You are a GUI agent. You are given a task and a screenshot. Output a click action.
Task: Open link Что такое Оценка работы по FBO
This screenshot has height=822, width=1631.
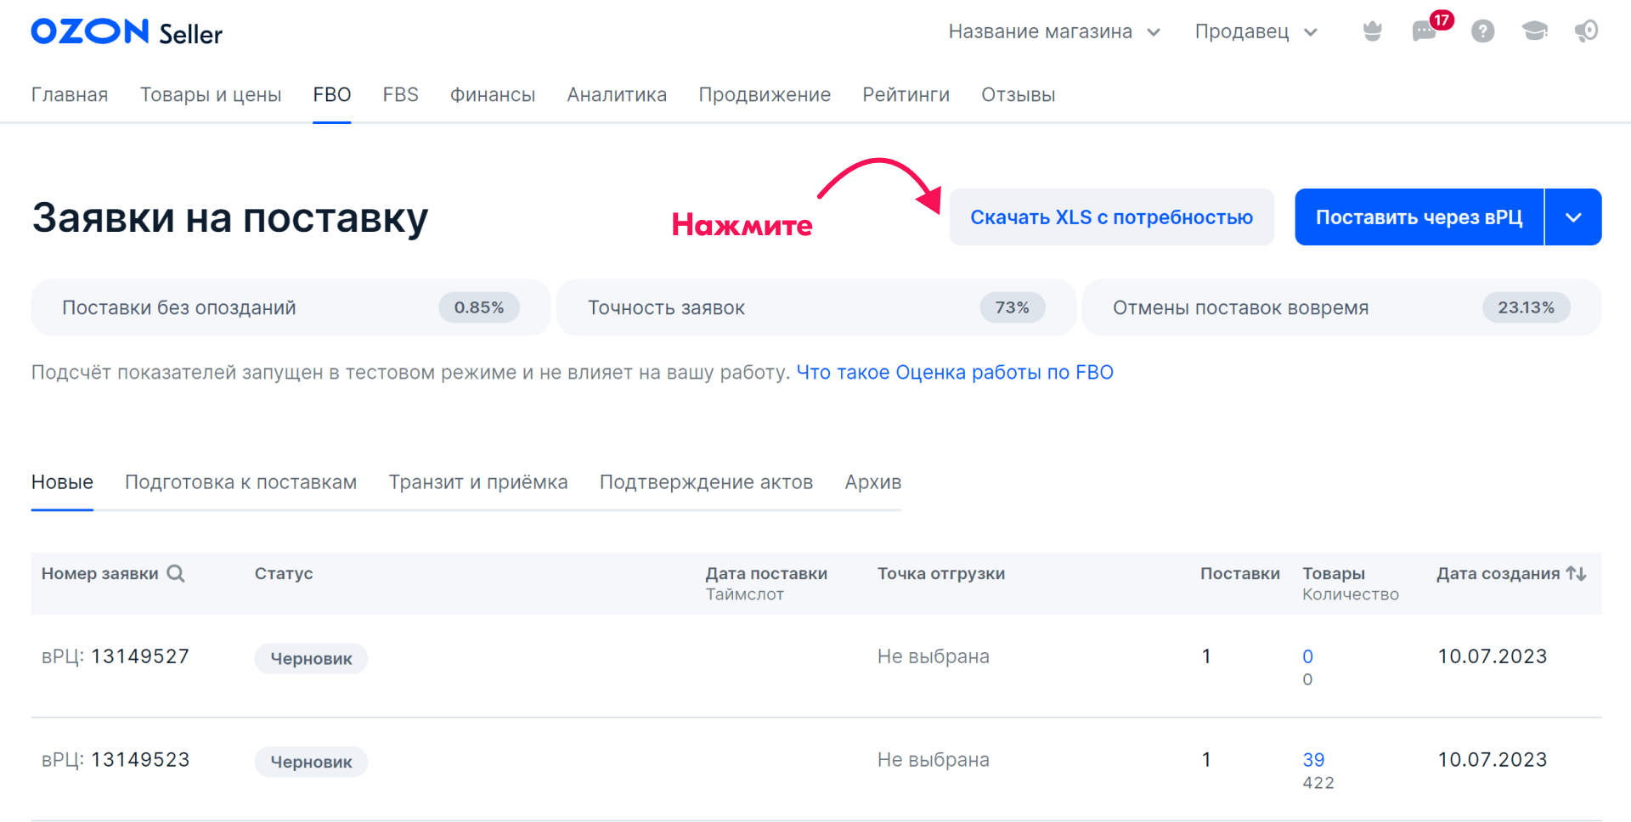click(954, 373)
